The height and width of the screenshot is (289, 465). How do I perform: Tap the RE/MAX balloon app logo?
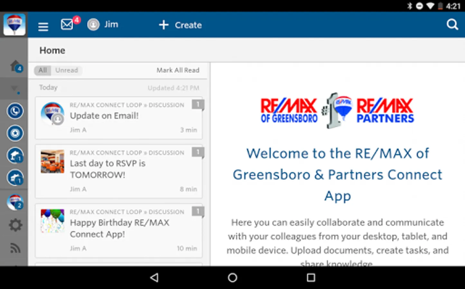coord(14,24)
